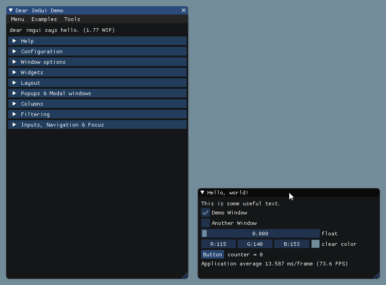This screenshot has width=386, height=285.
Task: Collapse the Dear ImGui Demo window triangle
Action: 10,10
